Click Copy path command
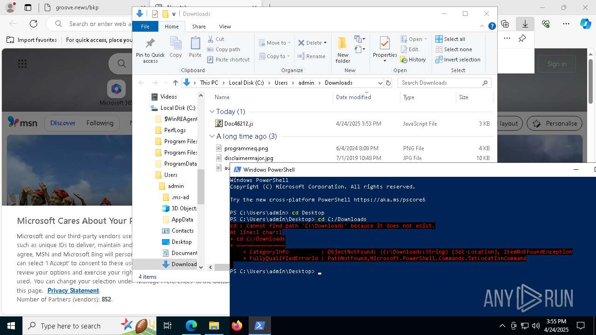 [224, 49]
